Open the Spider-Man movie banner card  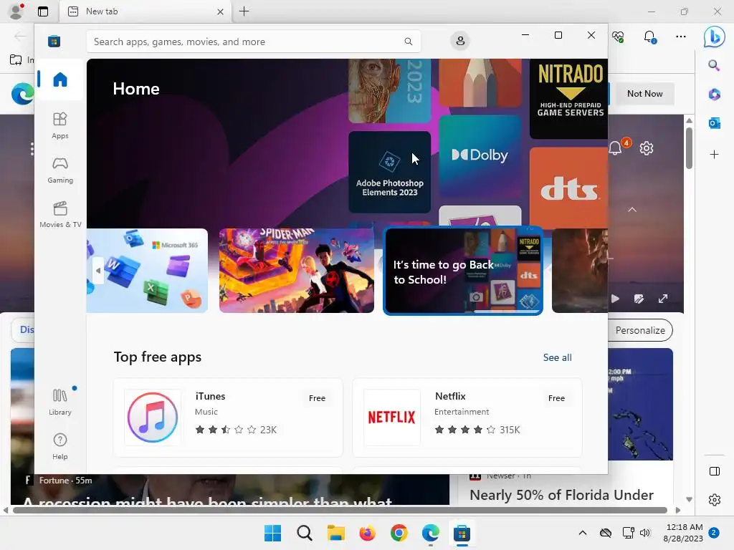pyautogui.click(x=296, y=270)
